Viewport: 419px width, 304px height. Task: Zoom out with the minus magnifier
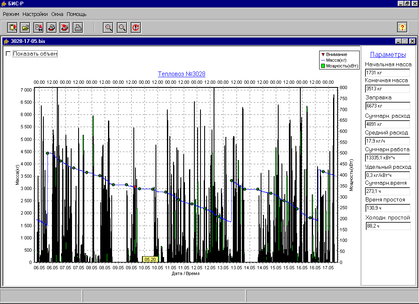click(x=122, y=27)
